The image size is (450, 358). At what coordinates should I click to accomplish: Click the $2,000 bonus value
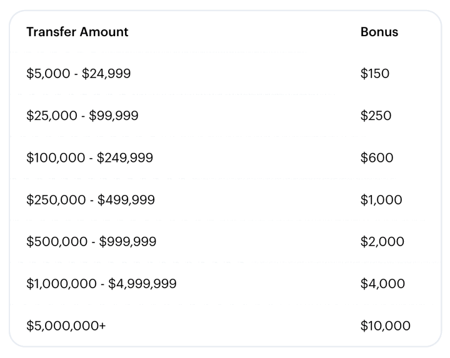point(382,242)
